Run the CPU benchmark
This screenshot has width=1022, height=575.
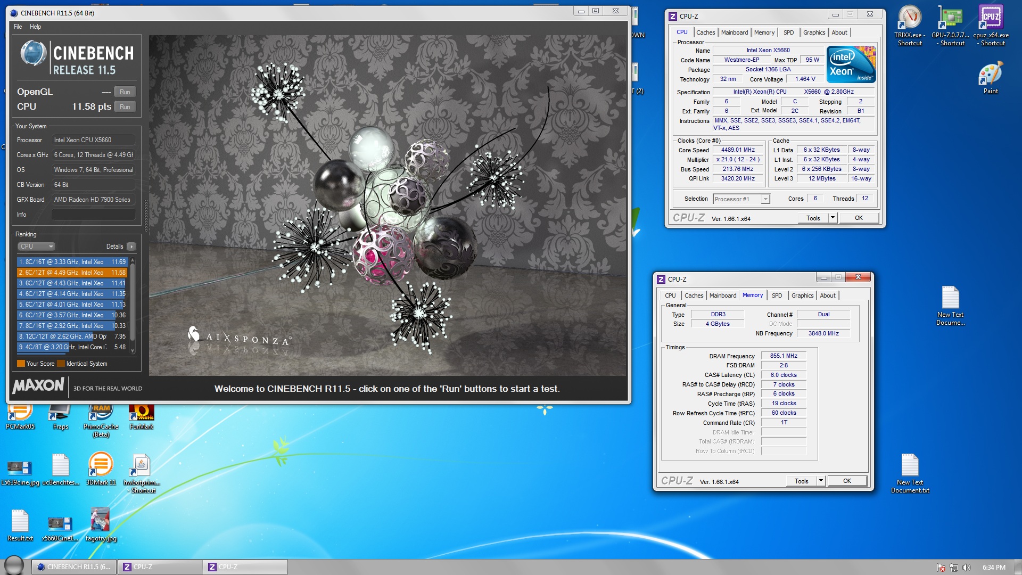pos(125,106)
